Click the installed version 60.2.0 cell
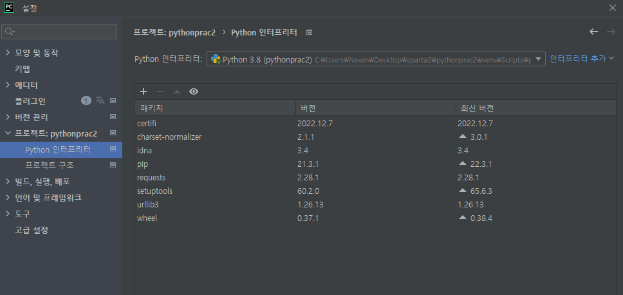This screenshot has height=295, width=623. [308, 191]
